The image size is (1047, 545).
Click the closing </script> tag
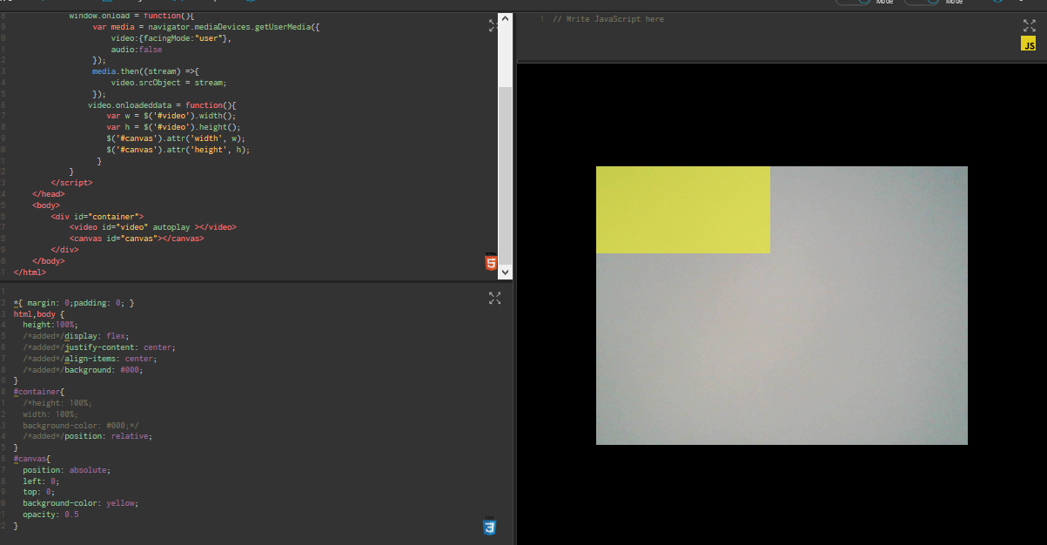click(x=72, y=183)
